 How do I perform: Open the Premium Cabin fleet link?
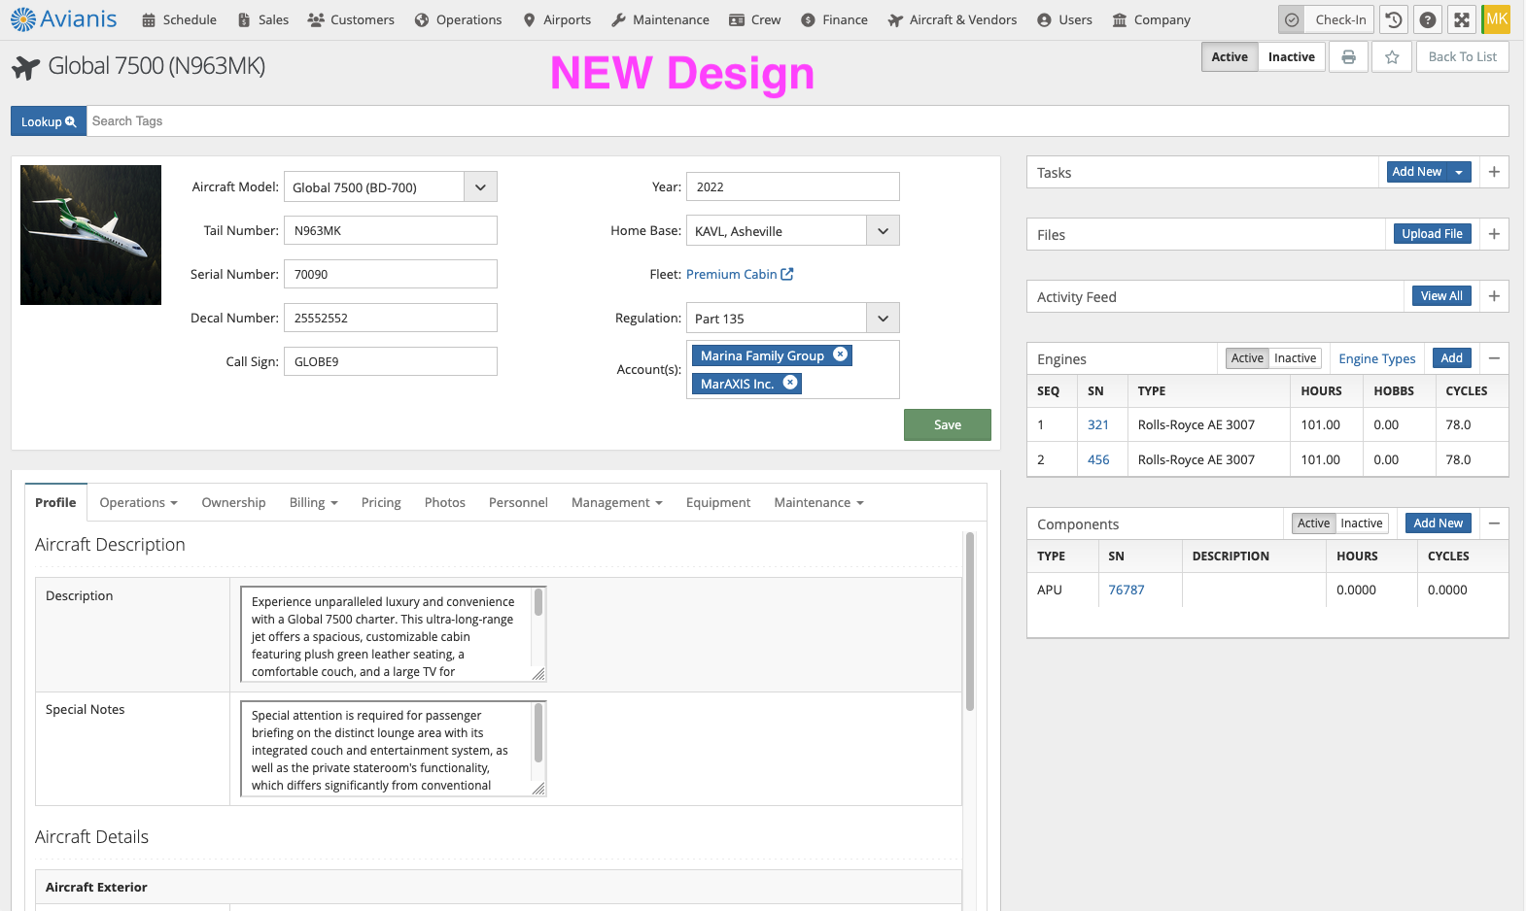740,275
